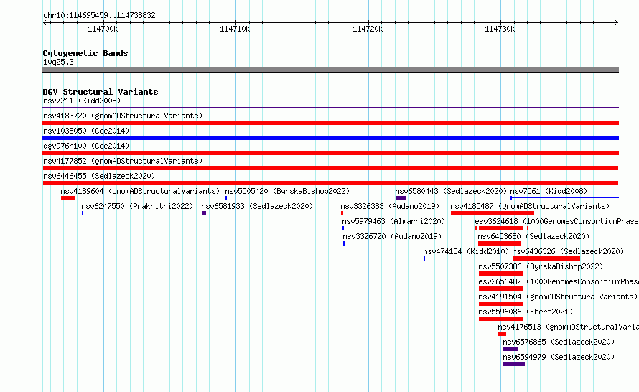Click the nsv6446455 (Sedlazeck2020) label
The height and width of the screenshot is (392, 639).
[99, 176]
